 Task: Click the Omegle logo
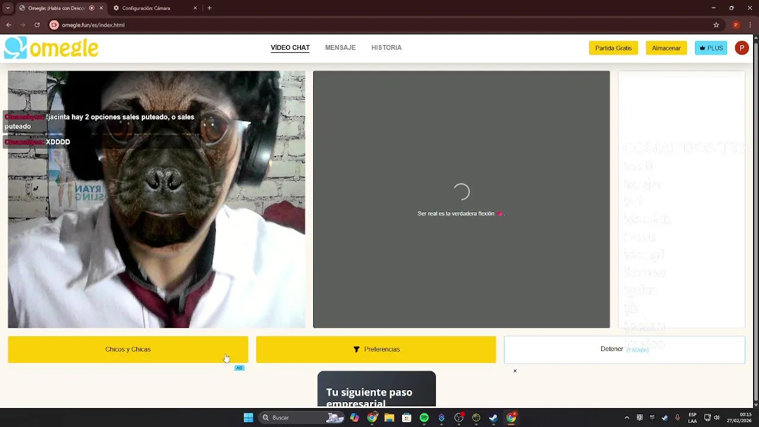[x=52, y=48]
